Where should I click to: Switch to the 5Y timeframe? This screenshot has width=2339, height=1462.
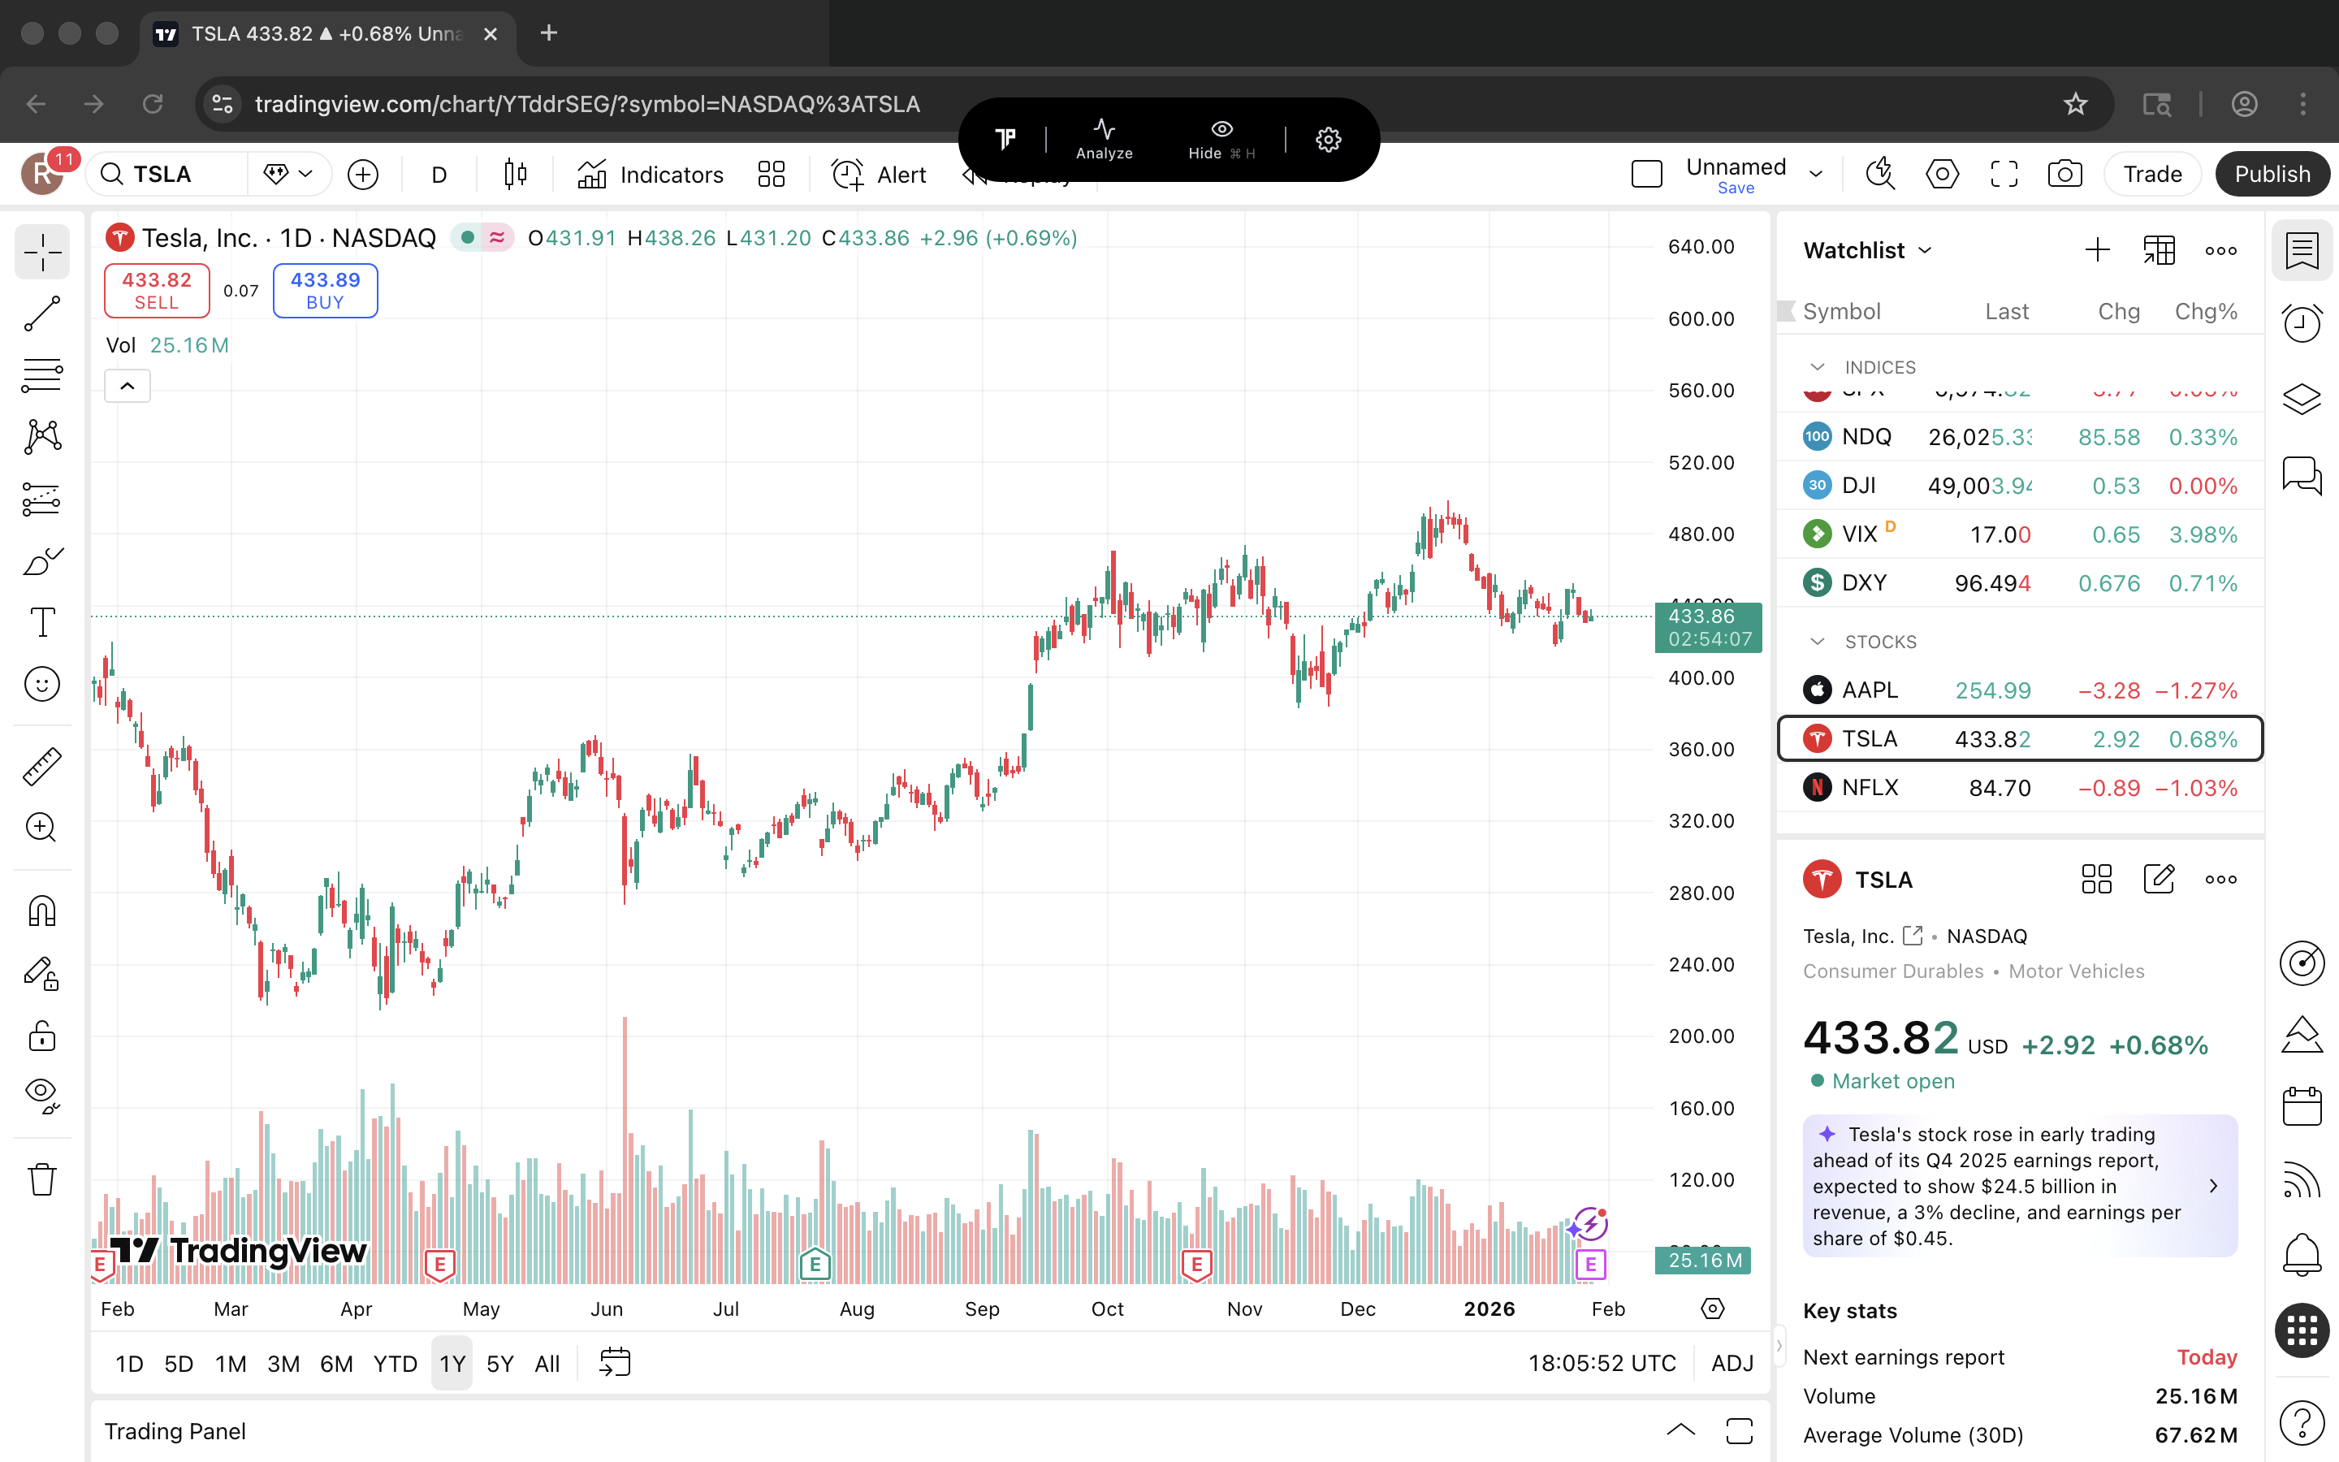click(500, 1364)
